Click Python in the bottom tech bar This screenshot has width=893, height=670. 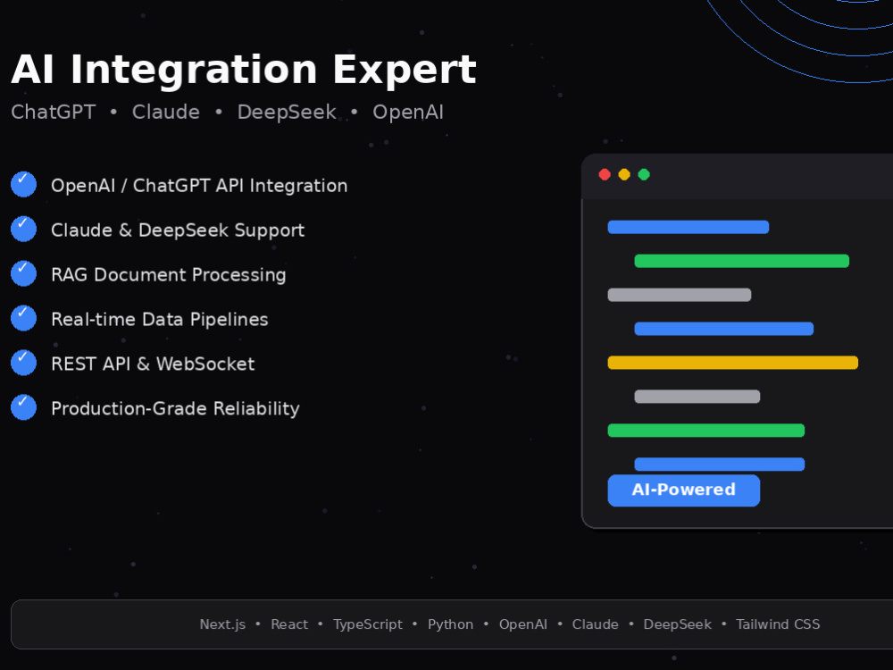click(450, 624)
